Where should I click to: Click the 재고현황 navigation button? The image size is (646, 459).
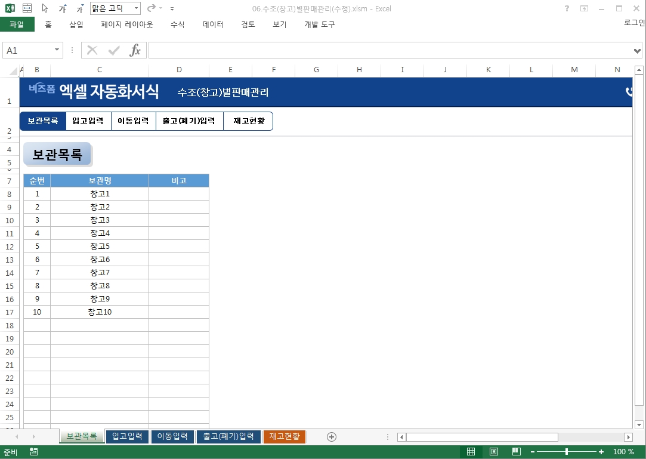click(x=249, y=121)
